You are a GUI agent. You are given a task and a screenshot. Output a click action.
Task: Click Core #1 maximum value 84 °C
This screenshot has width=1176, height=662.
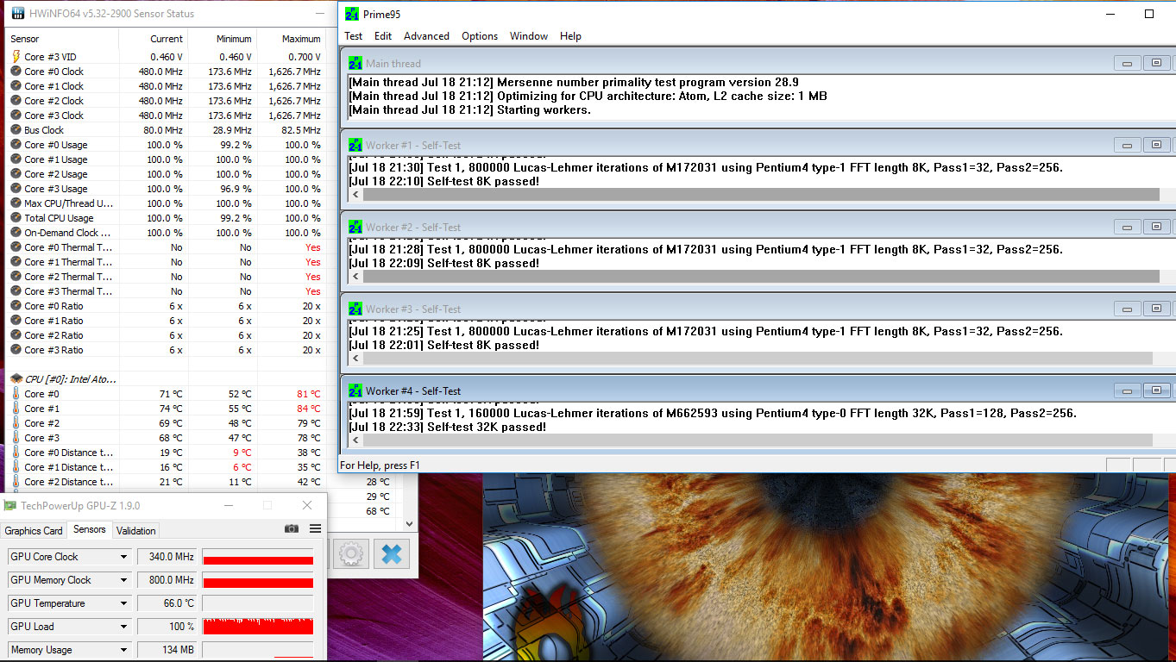tap(308, 409)
